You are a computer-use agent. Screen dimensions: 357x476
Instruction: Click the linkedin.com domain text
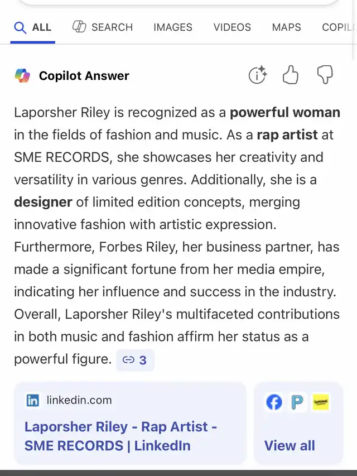[x=79, y=400]
